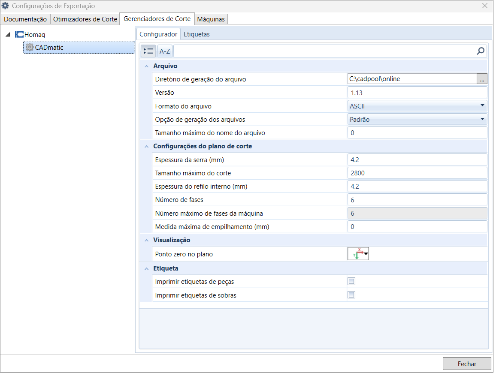Click the categorized view icon

[148, 51]
